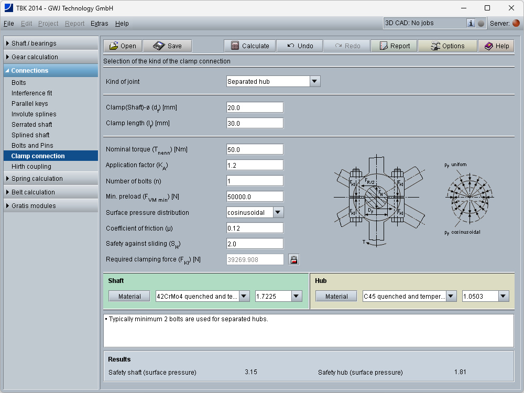Screen dimensions: 524x393
Task: Open the shaft material dropdown list
Action: [244, 296]
